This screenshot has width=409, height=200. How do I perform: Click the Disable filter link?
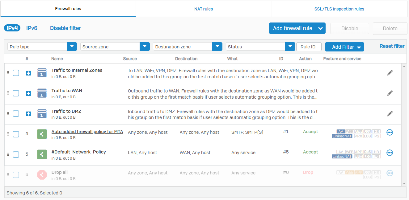pos(65,28)
